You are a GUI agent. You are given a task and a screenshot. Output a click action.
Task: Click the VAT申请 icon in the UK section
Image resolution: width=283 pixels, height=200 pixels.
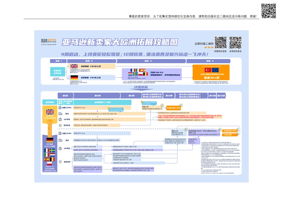tap(60, 119)
